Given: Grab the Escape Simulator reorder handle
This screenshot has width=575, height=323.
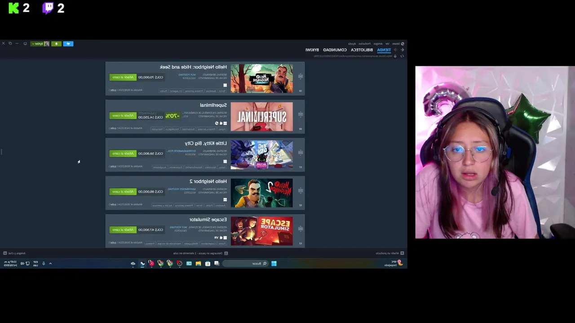Looking at the screenshot, I should [300, 229].
